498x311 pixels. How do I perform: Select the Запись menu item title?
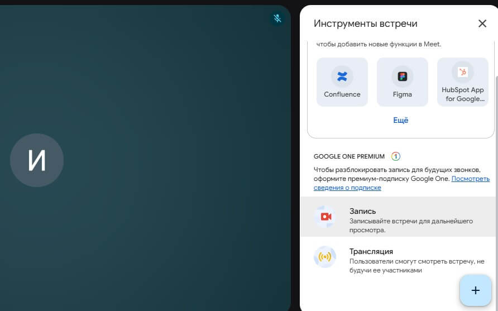362,211
